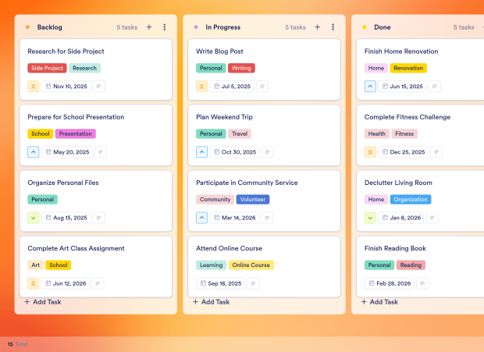Open the Sep 18, 2025 due date picker
The width and height of the screenshot is (484, 352).
point(220,283)
